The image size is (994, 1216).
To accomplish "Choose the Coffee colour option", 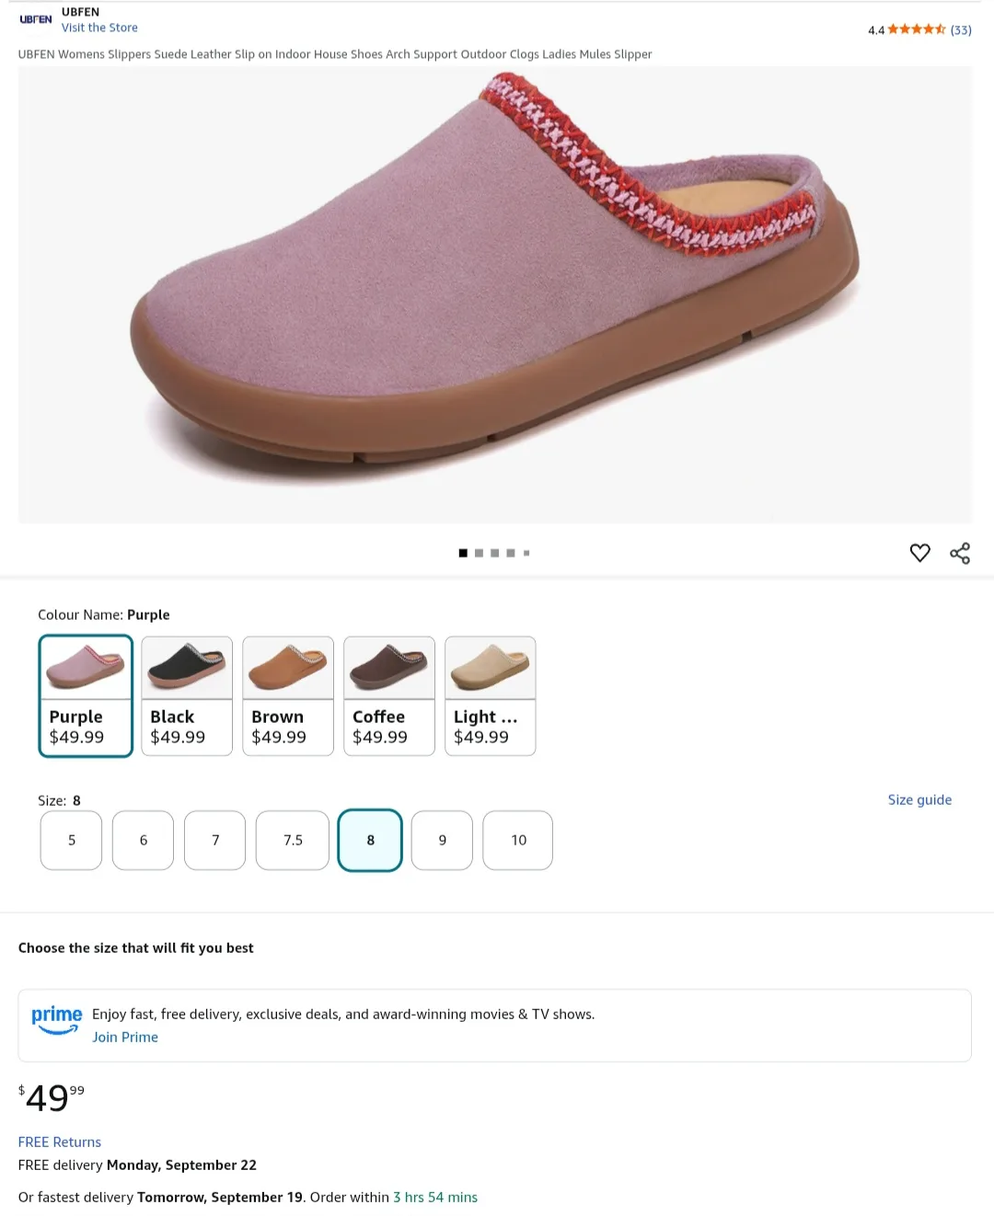I will [388, 695].
